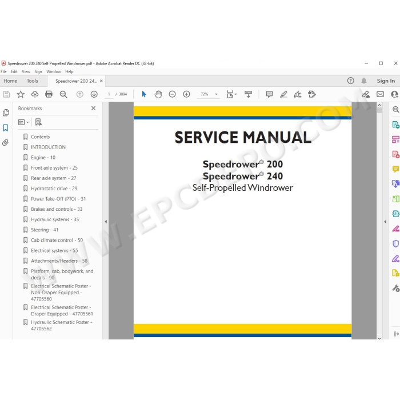
Task: Switch to the Home tab
Action: [10, 81]
